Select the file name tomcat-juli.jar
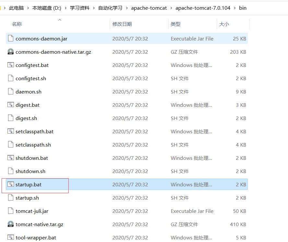 (x=32, y=211)
